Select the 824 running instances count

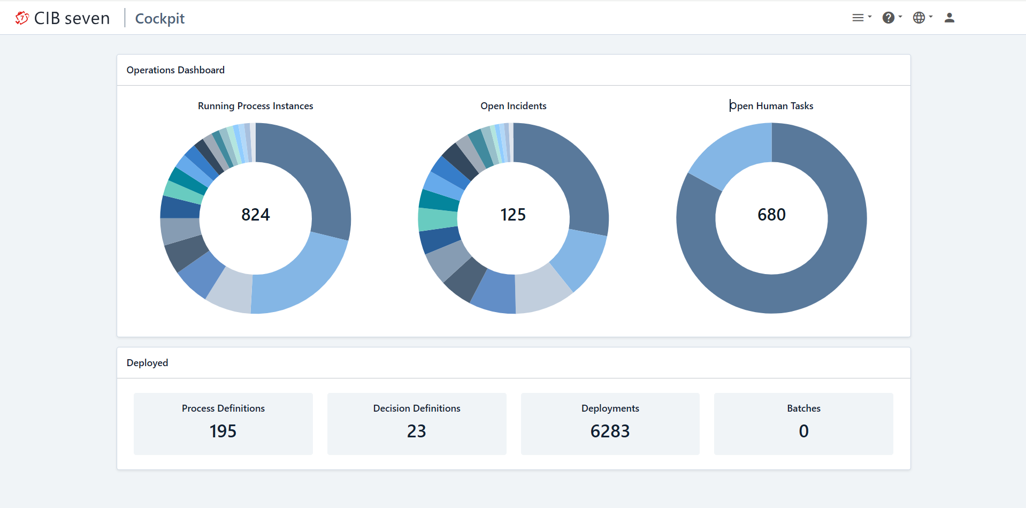pyautogui.click(x=256, y=215)
